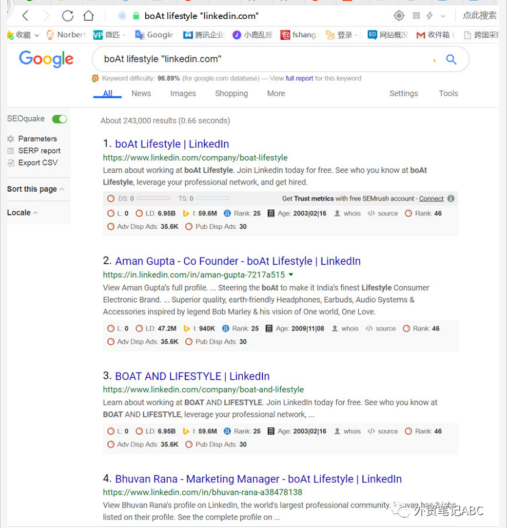Open the boAt Lifestyle | LinkedIn result
Viewport: 507px width, 528px height.
172,144
